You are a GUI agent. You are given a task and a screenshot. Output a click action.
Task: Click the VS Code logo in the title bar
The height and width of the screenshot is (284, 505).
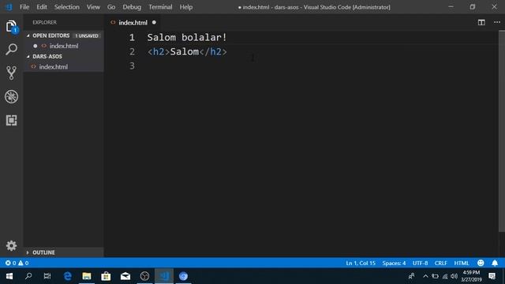coord(9,7)
